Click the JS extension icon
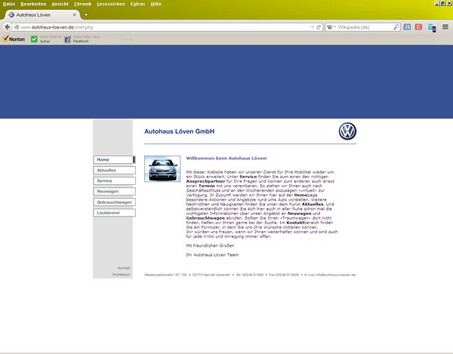This screenshot has height=354, width=453. 407,26
